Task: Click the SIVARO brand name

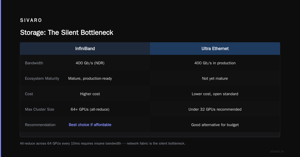Action: point(31,20)
